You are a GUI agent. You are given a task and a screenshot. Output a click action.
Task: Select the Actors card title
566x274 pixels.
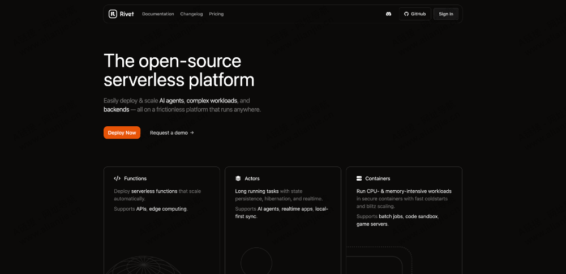(x=252, y=178)
